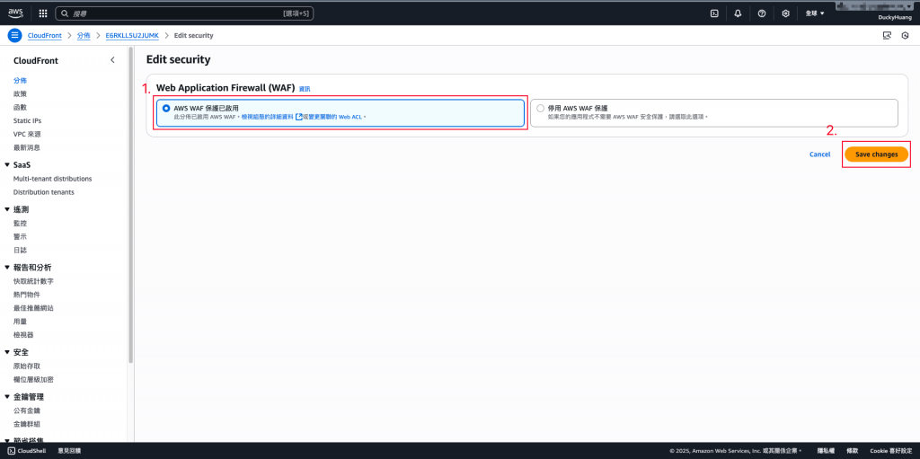The image size is (920, 459).
Task: Open 金鑰群組 in the sidebar
Action: tap(26, 424)
